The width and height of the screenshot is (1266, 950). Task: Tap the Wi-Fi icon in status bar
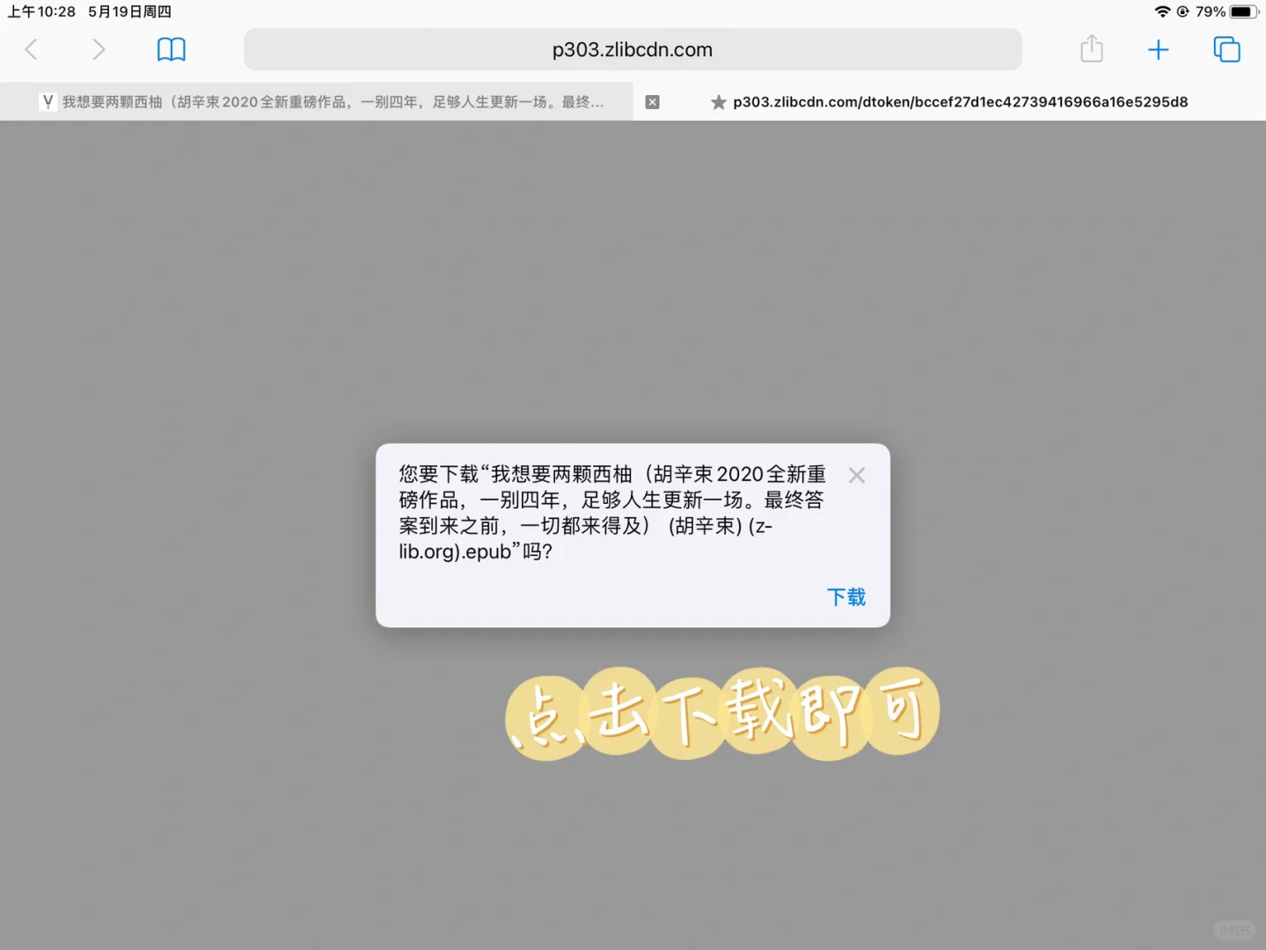coord(1162,11)
